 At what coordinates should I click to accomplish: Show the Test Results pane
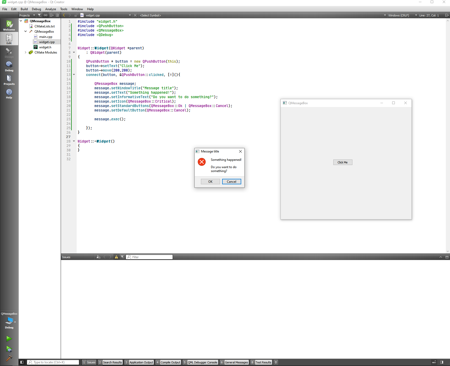click(261, 362)
